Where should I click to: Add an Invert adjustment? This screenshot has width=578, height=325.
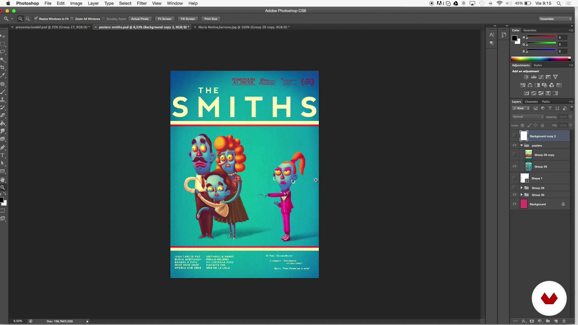tap(527, 93)
